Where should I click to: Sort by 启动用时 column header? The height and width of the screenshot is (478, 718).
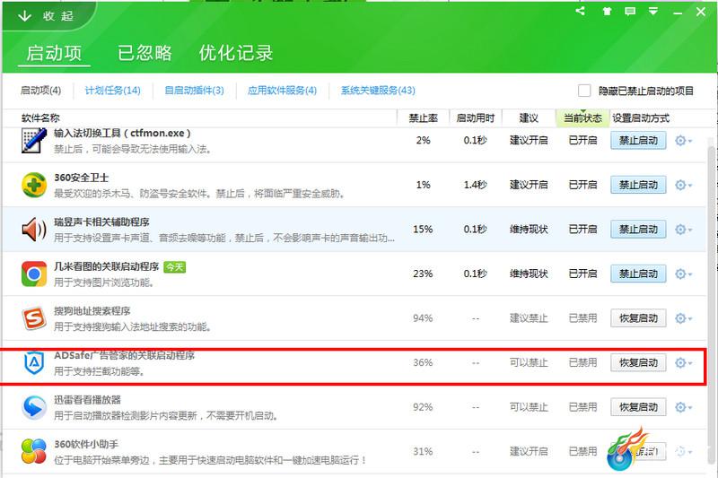476,118
